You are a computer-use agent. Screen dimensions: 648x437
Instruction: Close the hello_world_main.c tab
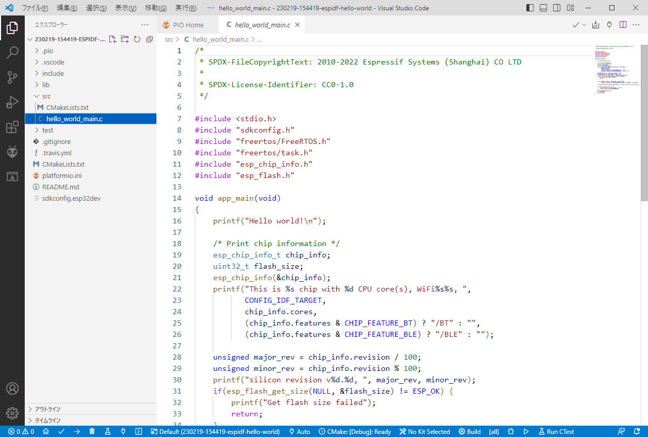coord(297,25)
